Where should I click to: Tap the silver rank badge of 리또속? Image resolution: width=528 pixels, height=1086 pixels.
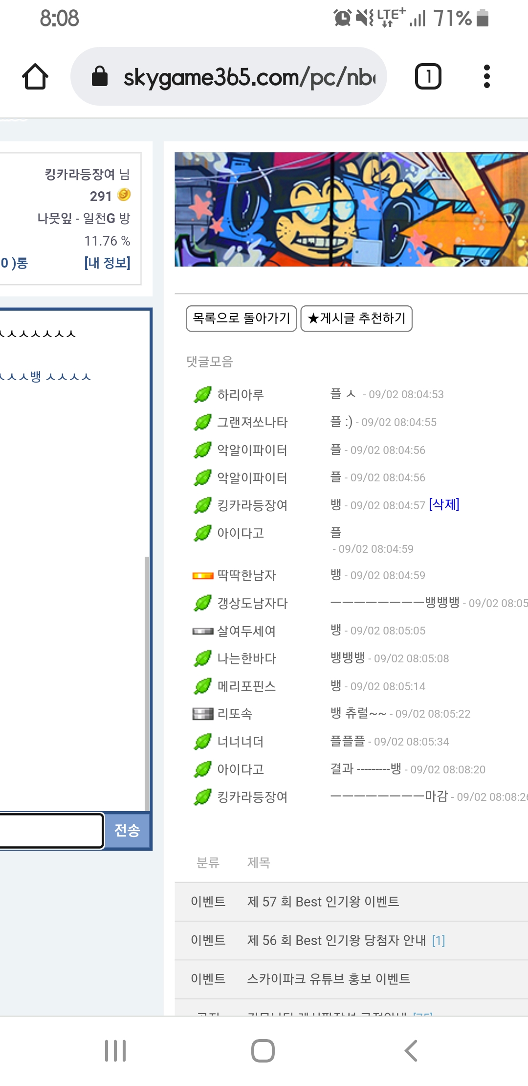coord(203,714)
